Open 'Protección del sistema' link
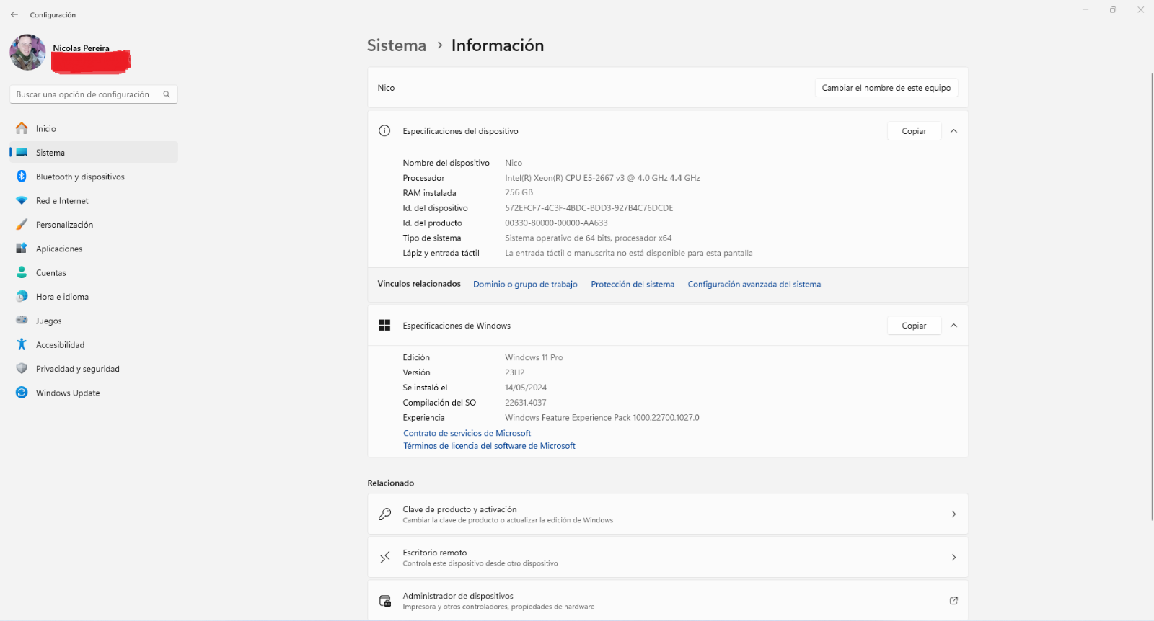The width and height of the screenshot is (1154, 621). pyautogui.click(x=633, y=285)
